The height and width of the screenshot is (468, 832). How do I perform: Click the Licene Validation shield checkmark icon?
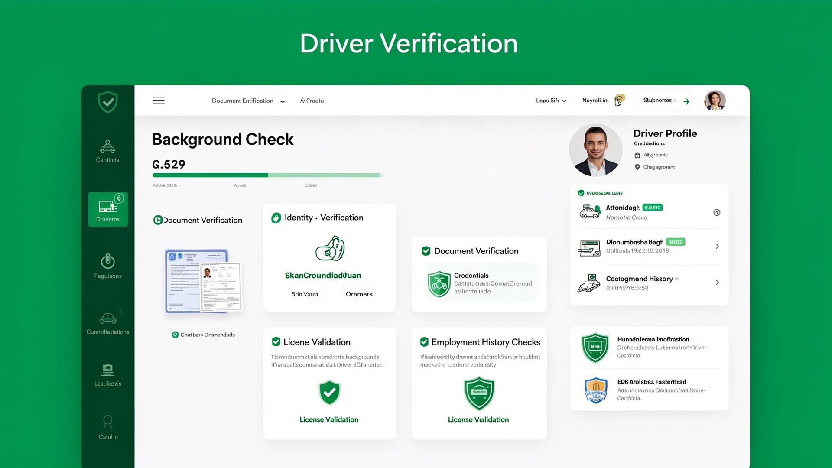click(x=329, y=392)
